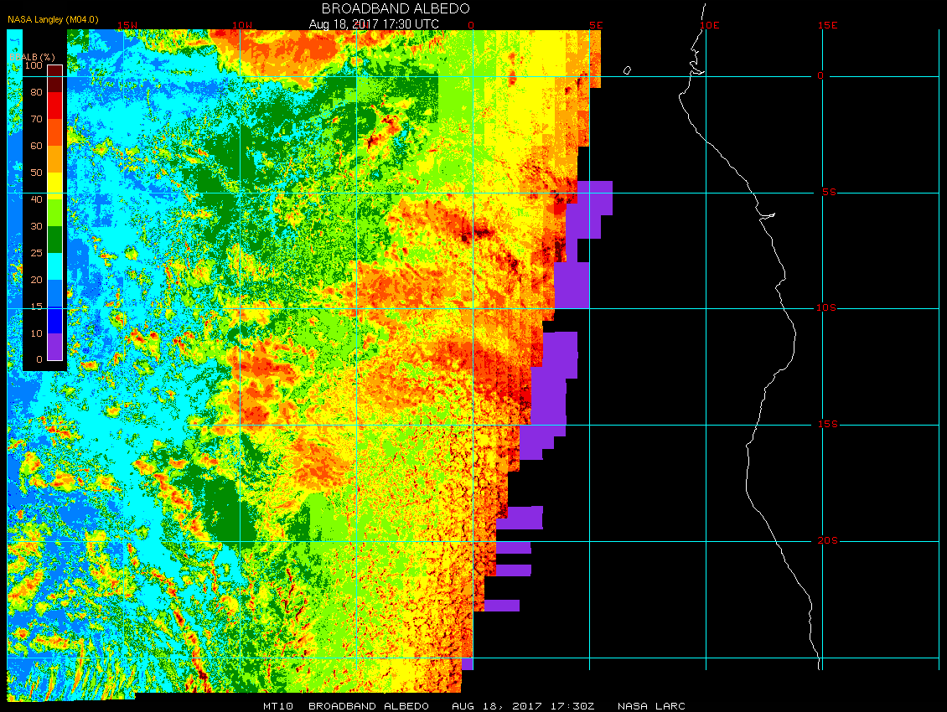Click the '20S' latitude label

(x=828, y=540)
